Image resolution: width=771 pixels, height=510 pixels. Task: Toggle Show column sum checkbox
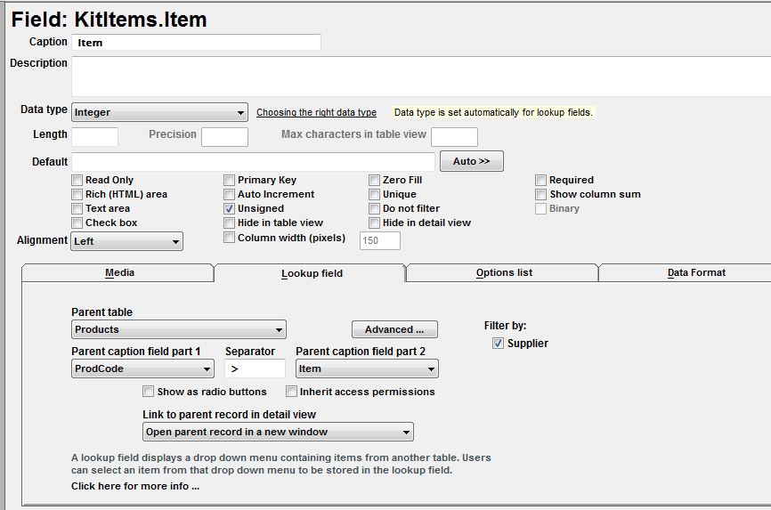point(541,194)
